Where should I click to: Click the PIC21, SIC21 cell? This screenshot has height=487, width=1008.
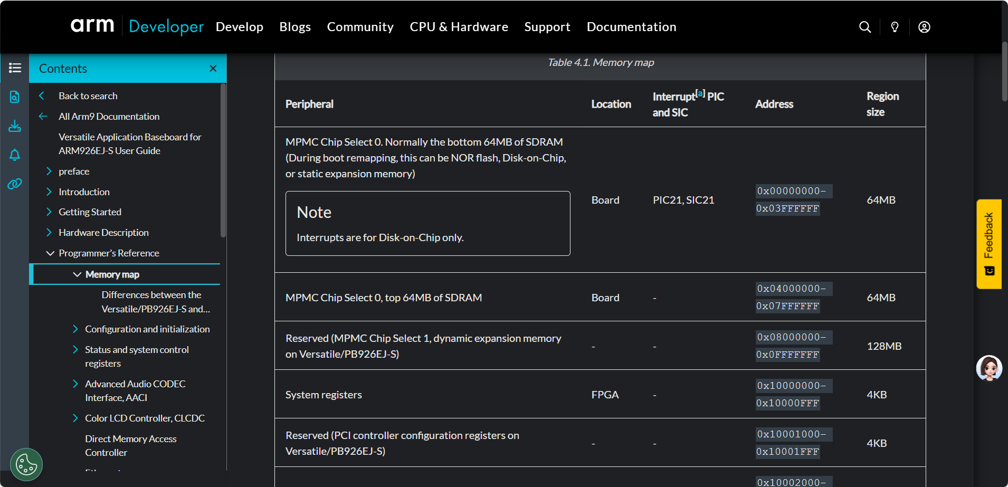683,200
